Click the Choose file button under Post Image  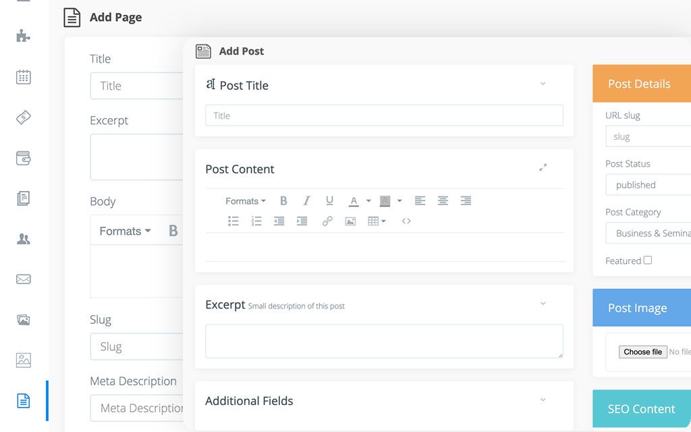(642, 352)
